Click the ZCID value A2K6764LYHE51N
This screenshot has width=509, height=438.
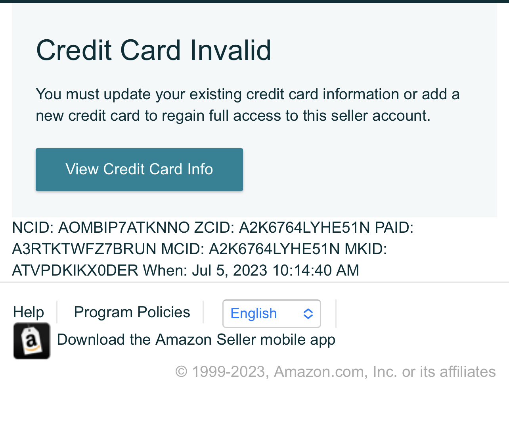[304, 228]
